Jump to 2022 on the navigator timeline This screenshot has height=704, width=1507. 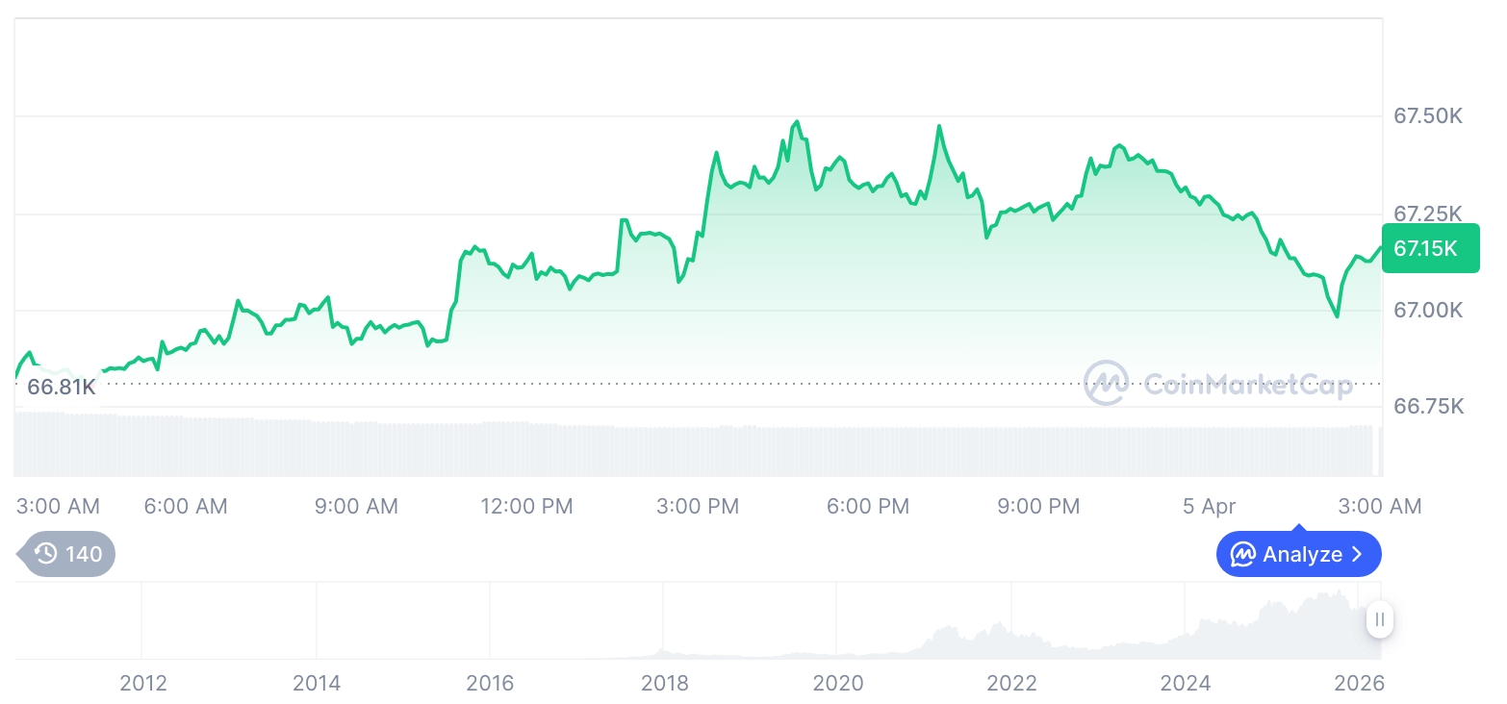(x=1011, y=684)
